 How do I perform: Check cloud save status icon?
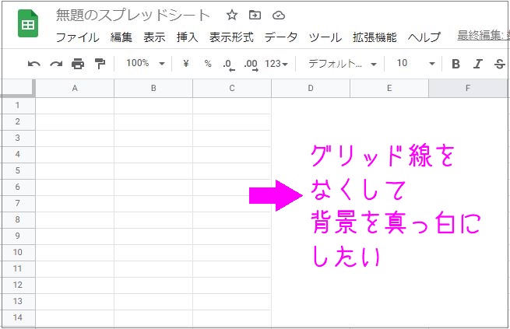(278, 15)
